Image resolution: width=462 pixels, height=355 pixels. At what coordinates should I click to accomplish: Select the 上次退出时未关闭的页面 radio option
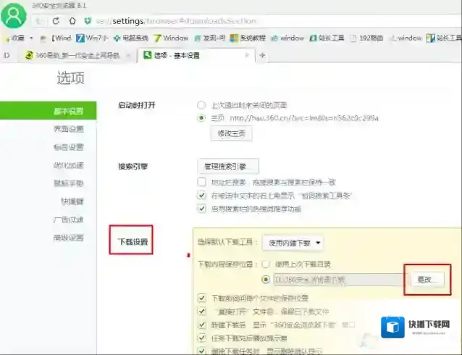[x=201, y=105]
